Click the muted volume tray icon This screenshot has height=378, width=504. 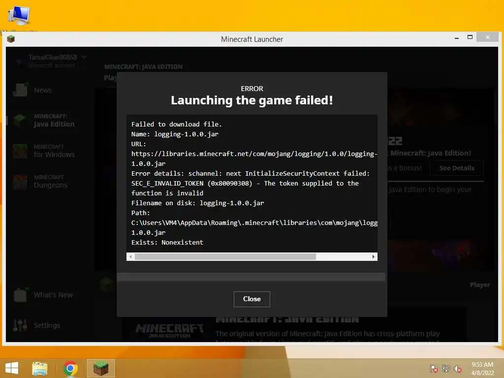click(x=457, y=368)
